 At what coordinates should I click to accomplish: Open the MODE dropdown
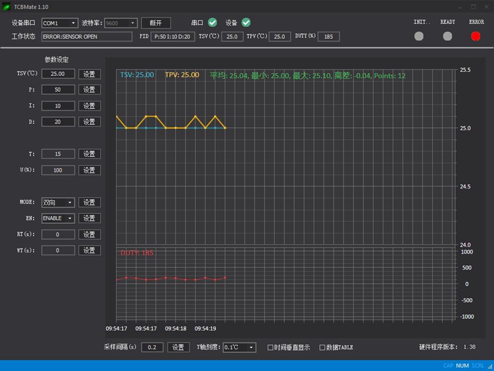58,202
